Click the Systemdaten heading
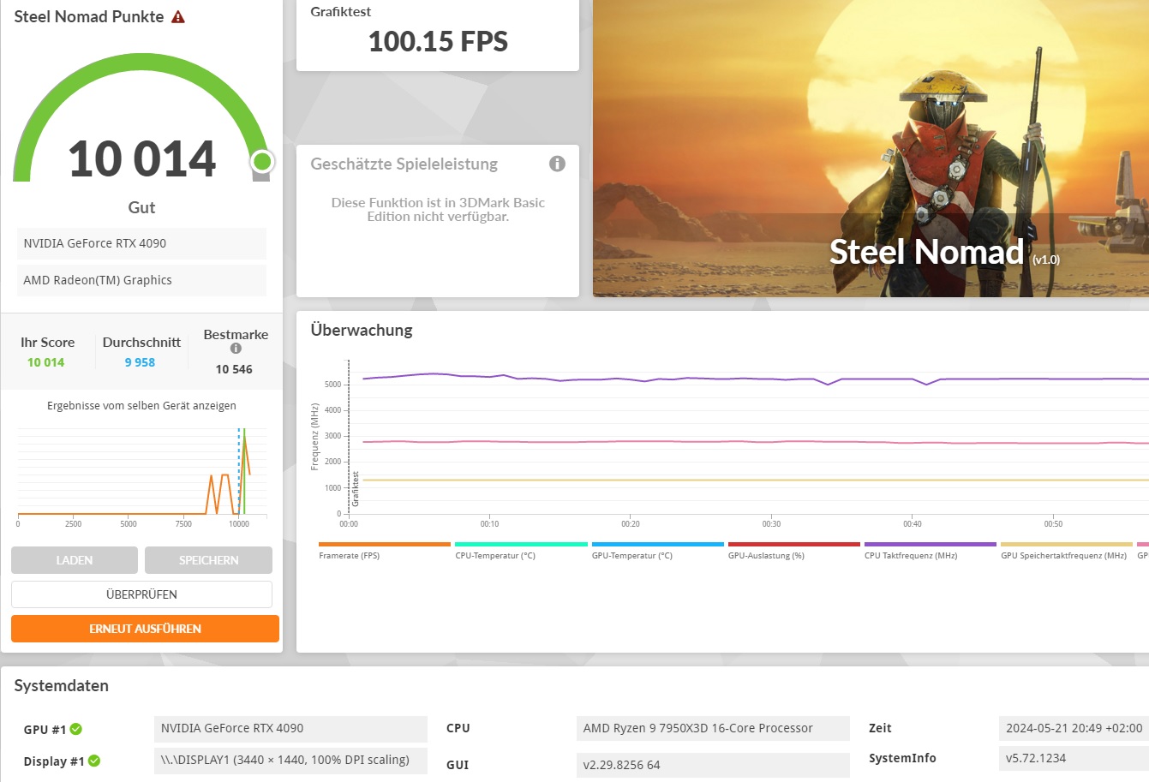 [x=62, y=685]
